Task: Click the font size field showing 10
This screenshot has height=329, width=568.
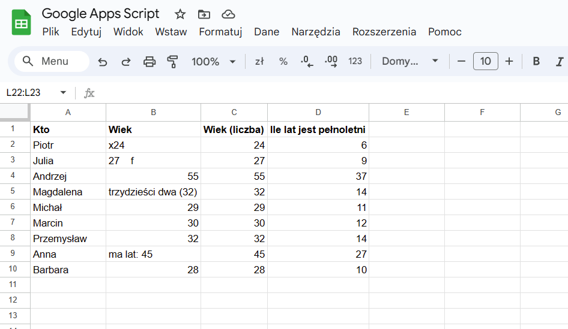Action: [485, 61]
